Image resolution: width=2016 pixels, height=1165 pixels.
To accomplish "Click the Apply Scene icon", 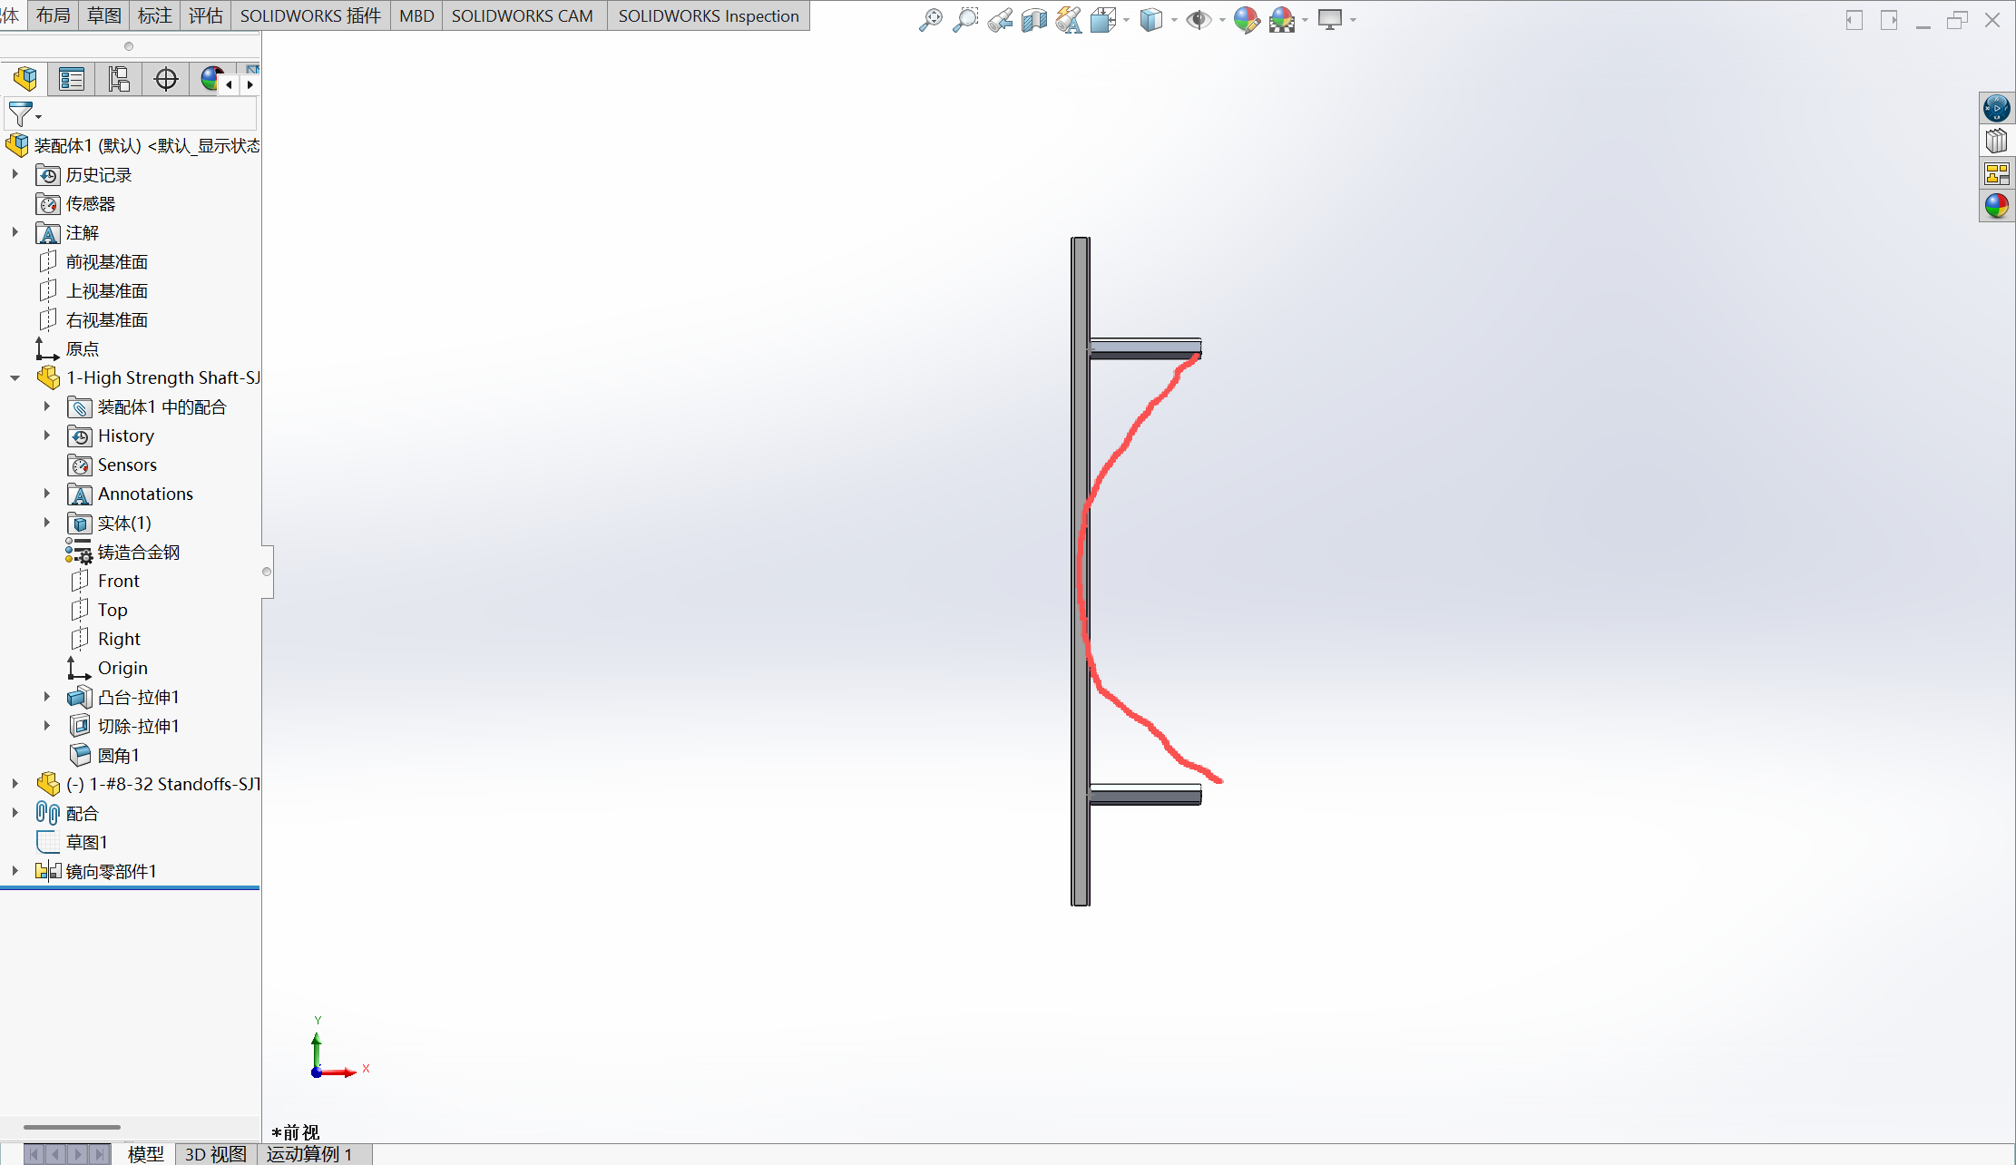I will (1282, 19).
